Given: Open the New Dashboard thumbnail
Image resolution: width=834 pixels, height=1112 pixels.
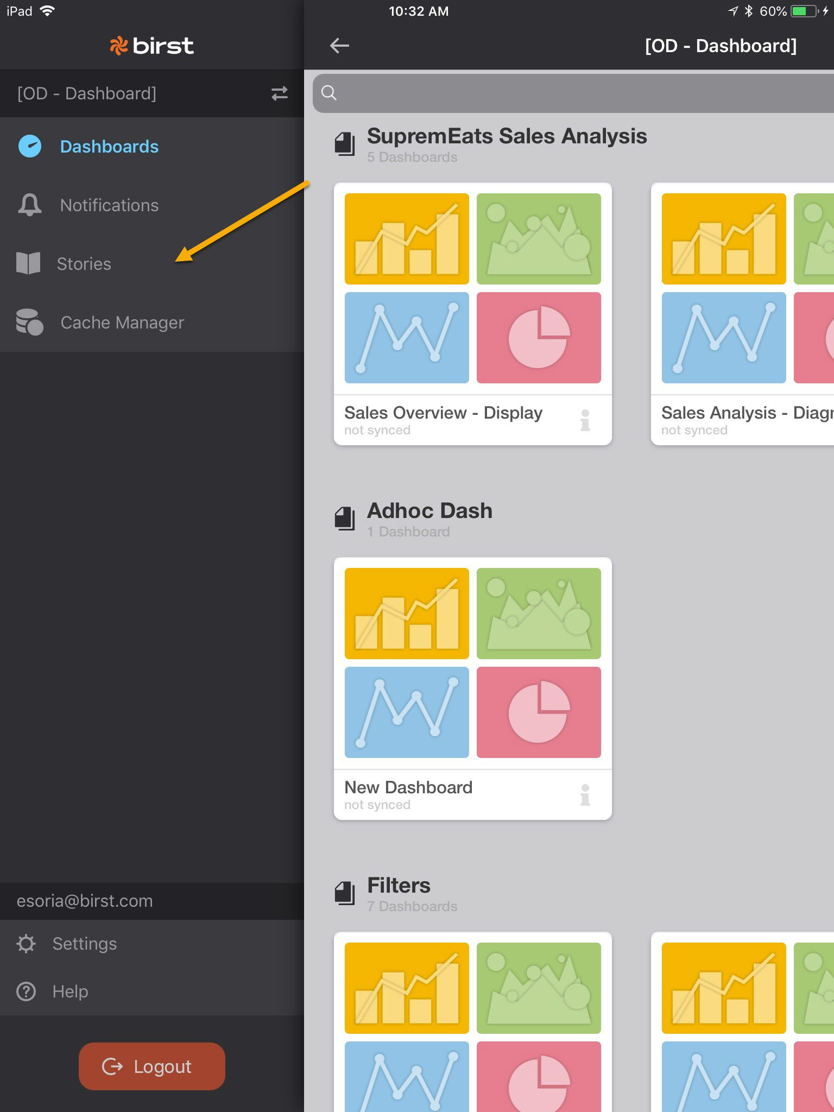Looking at the screenshot, I should (x=472, y=663).
